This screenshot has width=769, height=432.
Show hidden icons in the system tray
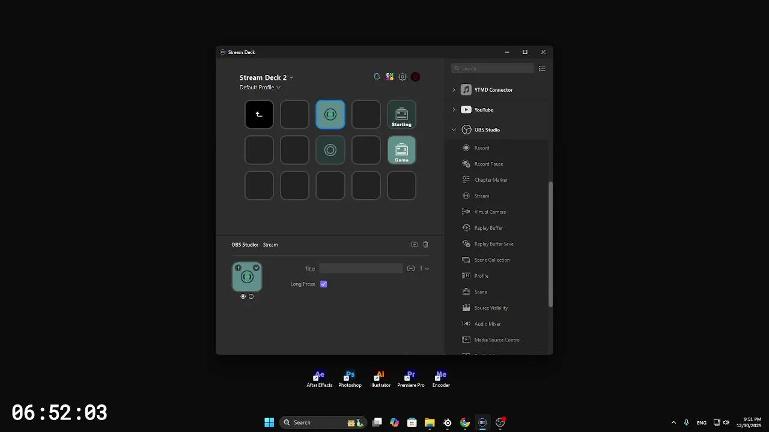(x=673, y=422)
